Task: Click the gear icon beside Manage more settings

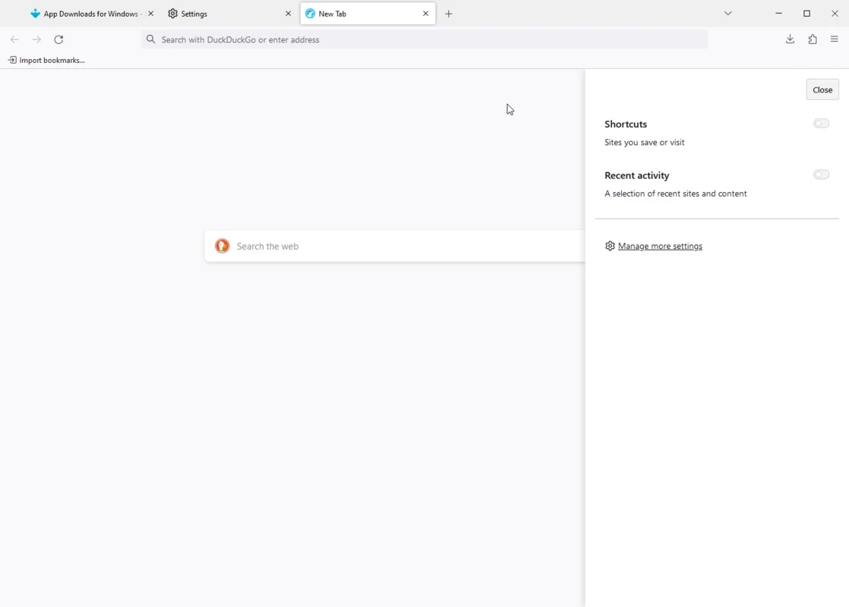Action: coord(610,246)
